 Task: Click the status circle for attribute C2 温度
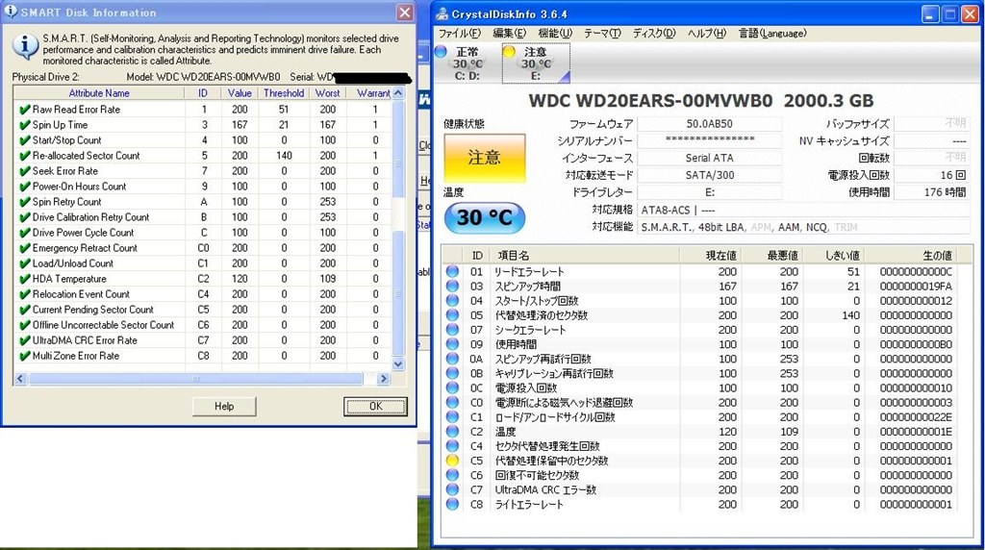(x=452, y=432)
